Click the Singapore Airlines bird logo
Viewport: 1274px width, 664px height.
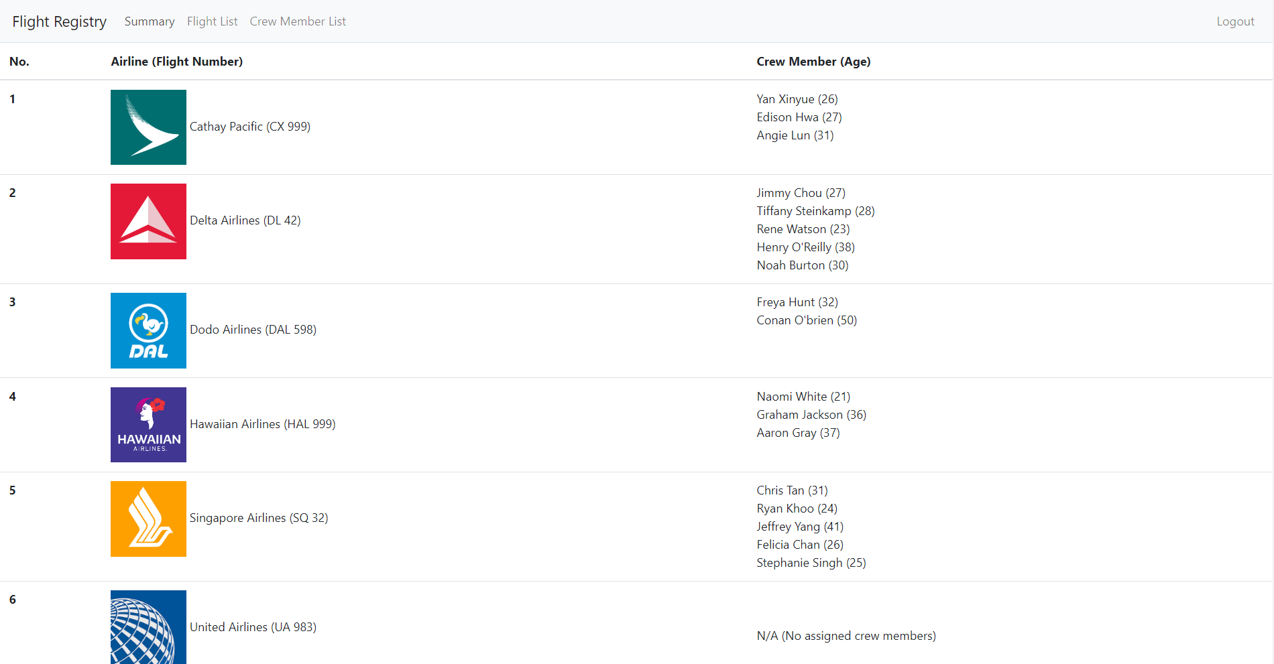pyautogui.click(x=148, y=518)
